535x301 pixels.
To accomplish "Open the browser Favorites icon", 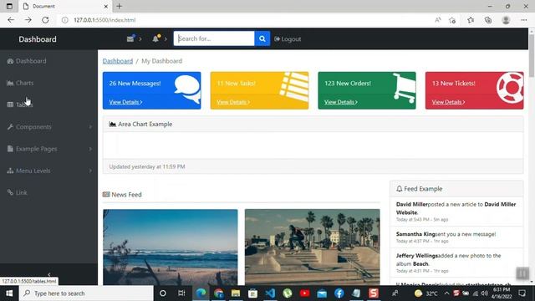I will click(x=471, y=20).
